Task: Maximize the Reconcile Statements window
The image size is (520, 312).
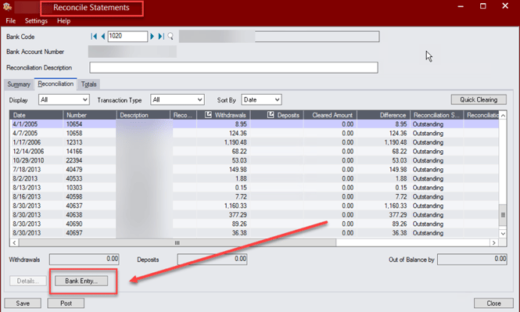Action: tap(483, 6)
